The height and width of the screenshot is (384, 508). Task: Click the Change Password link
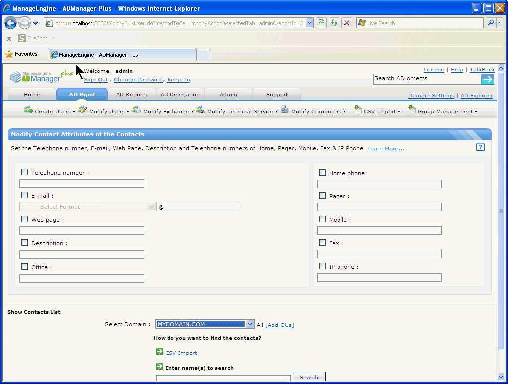(138, 80)
